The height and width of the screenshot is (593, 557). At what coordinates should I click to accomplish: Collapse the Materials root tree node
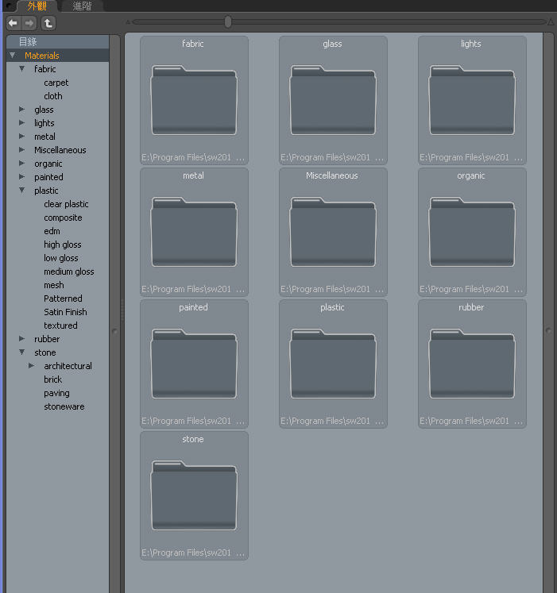click(13, 56)
